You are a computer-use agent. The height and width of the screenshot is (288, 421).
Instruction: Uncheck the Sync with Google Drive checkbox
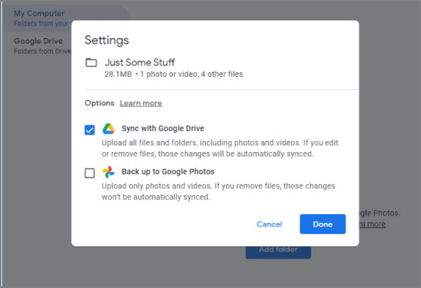89,130
